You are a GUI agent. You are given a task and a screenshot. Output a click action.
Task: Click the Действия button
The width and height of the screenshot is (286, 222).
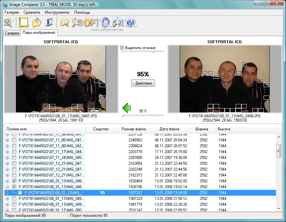(143, 83)
